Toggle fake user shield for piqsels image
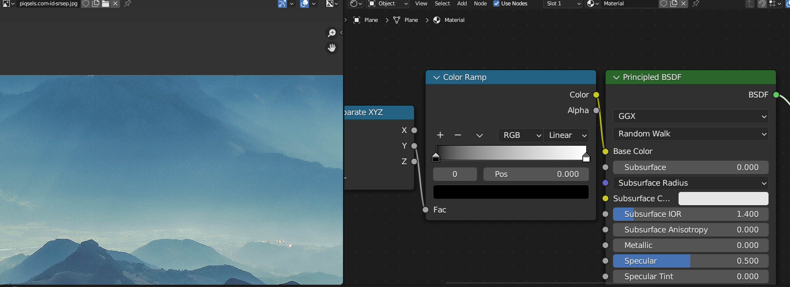This screenshot has height=287, width=790. click(85, 3)
